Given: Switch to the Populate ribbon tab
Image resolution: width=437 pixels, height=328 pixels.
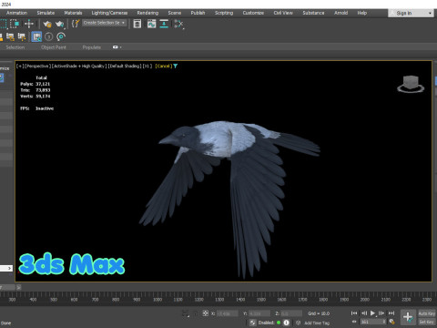Looking at the screenshot, I should (92, 47).
